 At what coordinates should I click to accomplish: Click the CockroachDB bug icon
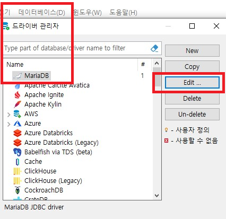click(x=18, y=190)
